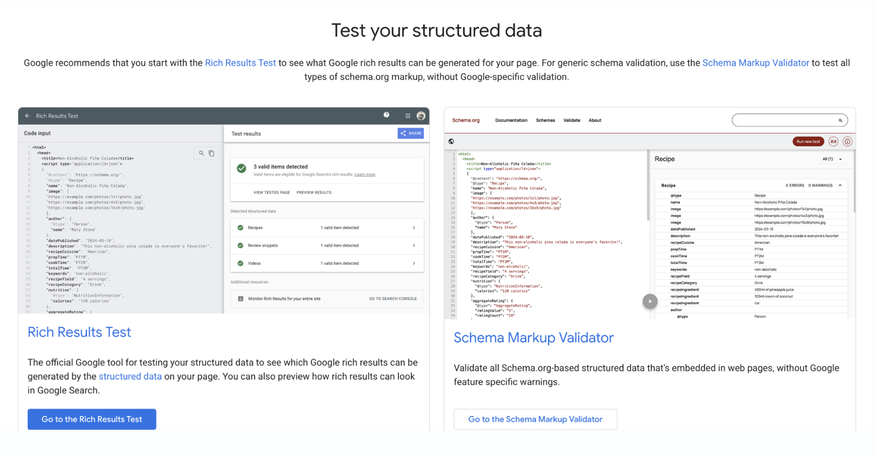876x457 pixels.
Task: Click the magnifier icon inside Schema.org search box
Action: point(840,120)
